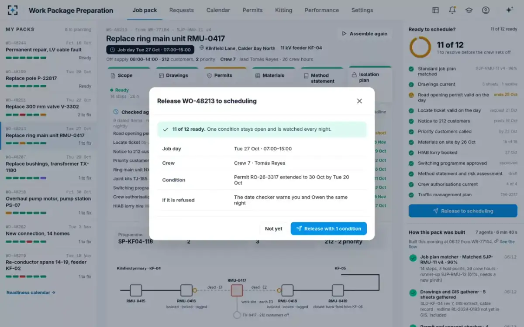
Task: Click the TX-0417 transformer circle in diagram
Action: pyautogui.click(x=237, y=315)
